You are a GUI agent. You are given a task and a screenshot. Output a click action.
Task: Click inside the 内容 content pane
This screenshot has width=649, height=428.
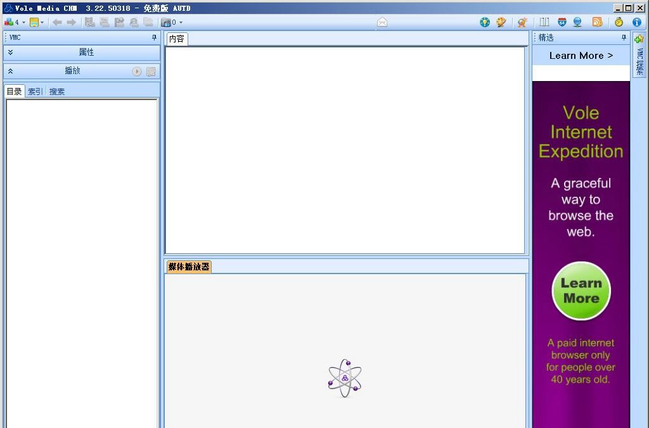pyautogui.click(x=345, y=150)
